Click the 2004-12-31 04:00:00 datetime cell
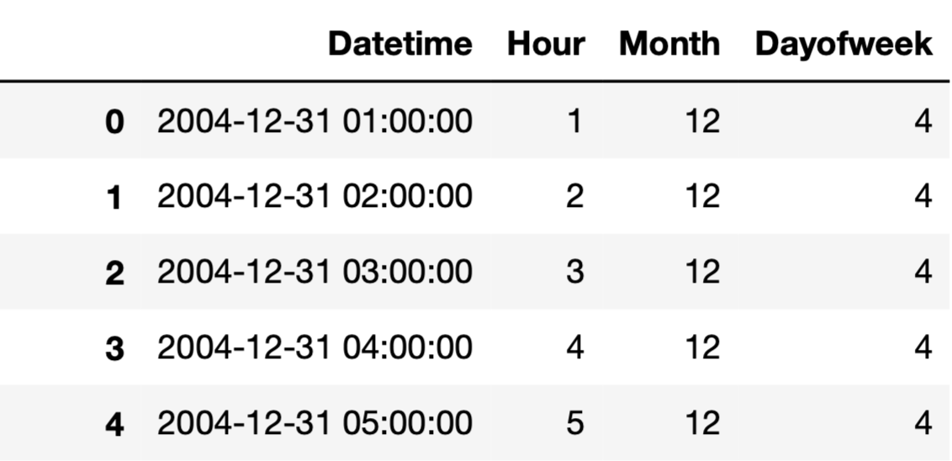Screen dimensions: 952x461 tap(315, 347)
